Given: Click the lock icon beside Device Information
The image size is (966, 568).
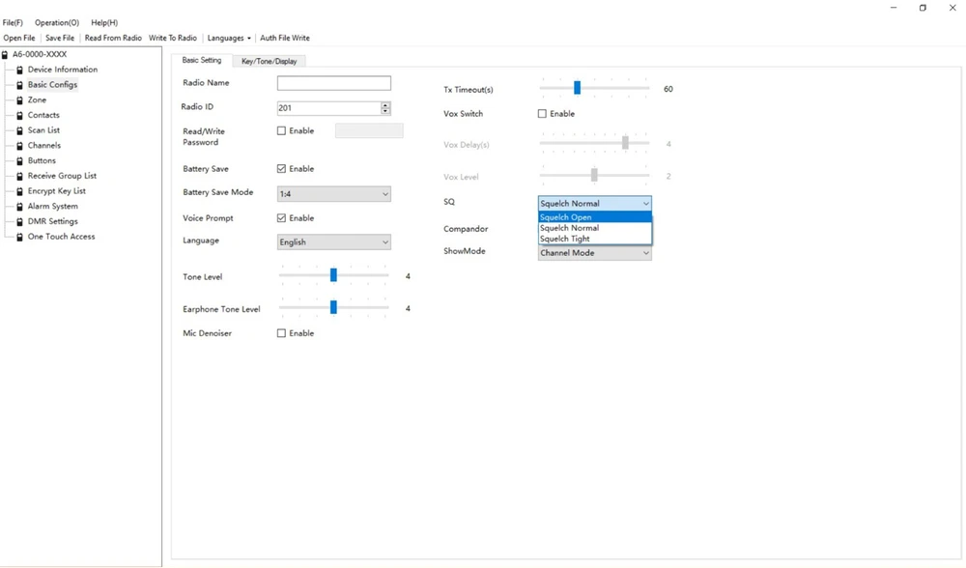Looking at the screenshot, I should pyautogui.click(x=19, y=70).
